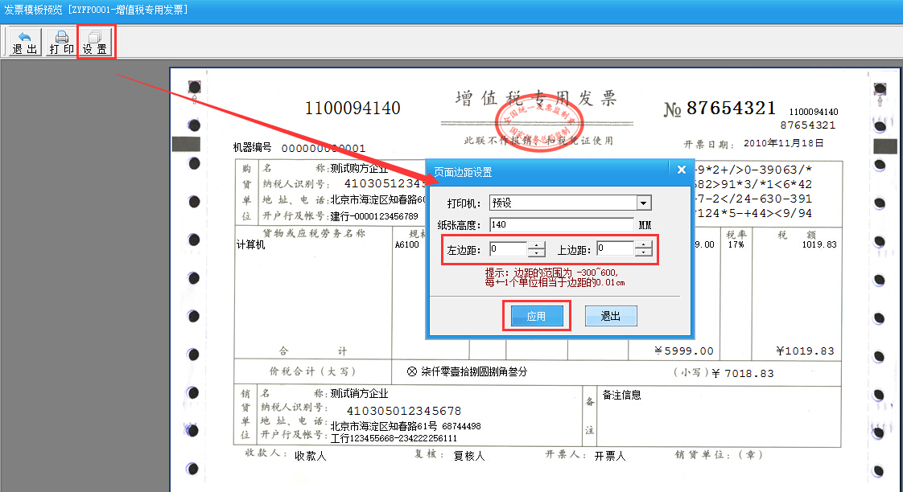Increase the 上边距 stepper value
Screen dimensions: 903x492
[643, 245]
